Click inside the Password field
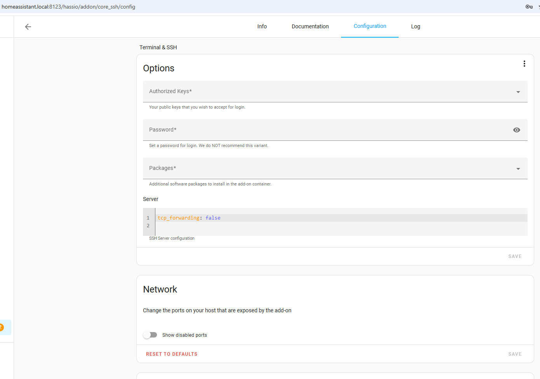 click(x=272, y=130)
